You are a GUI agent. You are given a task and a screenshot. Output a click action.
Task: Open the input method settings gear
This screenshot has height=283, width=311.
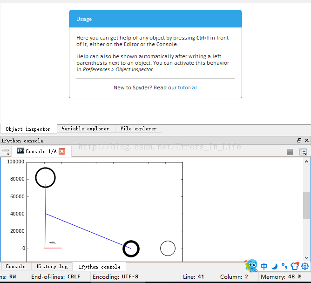(305, 266)
